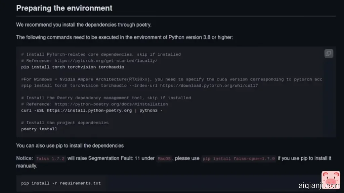344x193 pixels.
Task: Click the "pip install -r requirements.txt" command
Action: pyautogui.click(x=61, y=183)
